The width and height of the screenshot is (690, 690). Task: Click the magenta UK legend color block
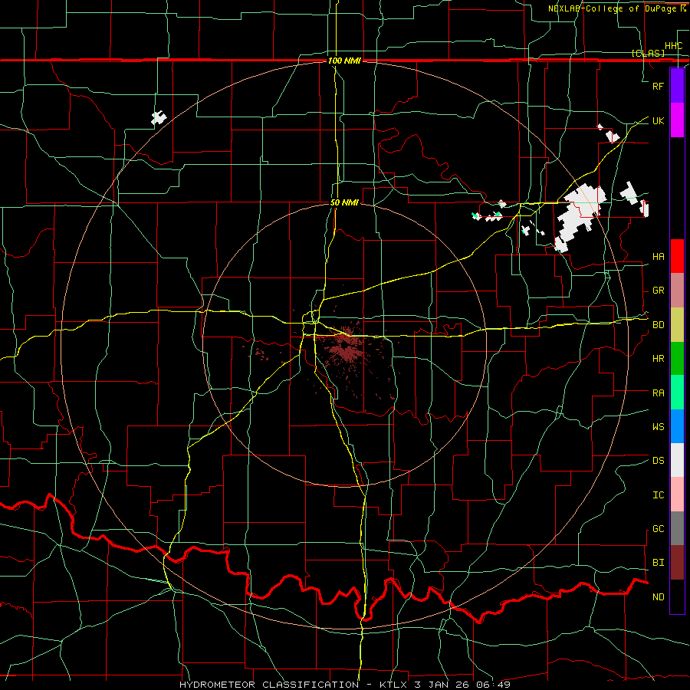pyautogui.click(x=677, y=120)
